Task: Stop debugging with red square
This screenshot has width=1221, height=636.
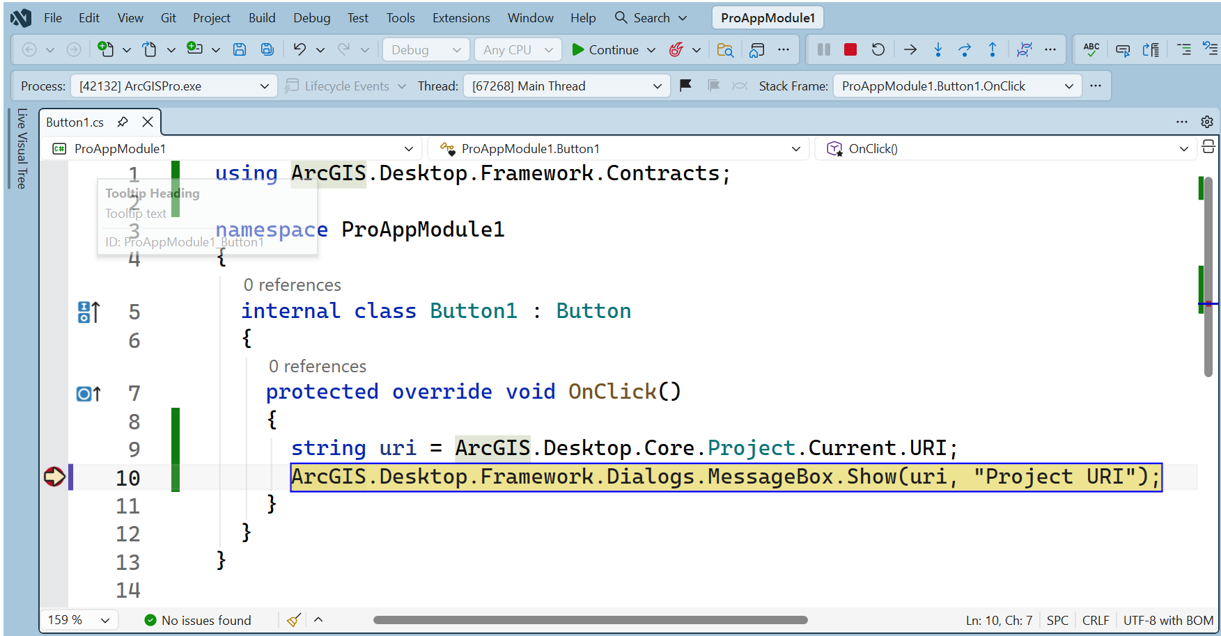Action: (x=850, y=49)
